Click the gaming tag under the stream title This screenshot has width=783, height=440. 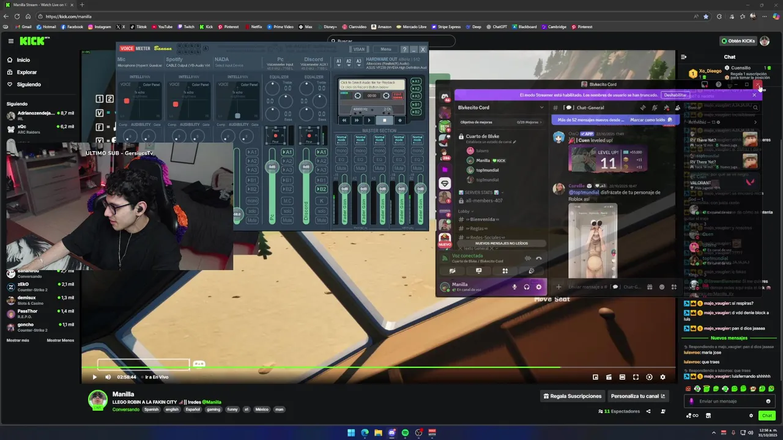coord(213,409)
